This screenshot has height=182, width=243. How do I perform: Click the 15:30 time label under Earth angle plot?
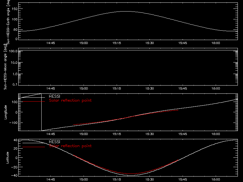[149, 43]
